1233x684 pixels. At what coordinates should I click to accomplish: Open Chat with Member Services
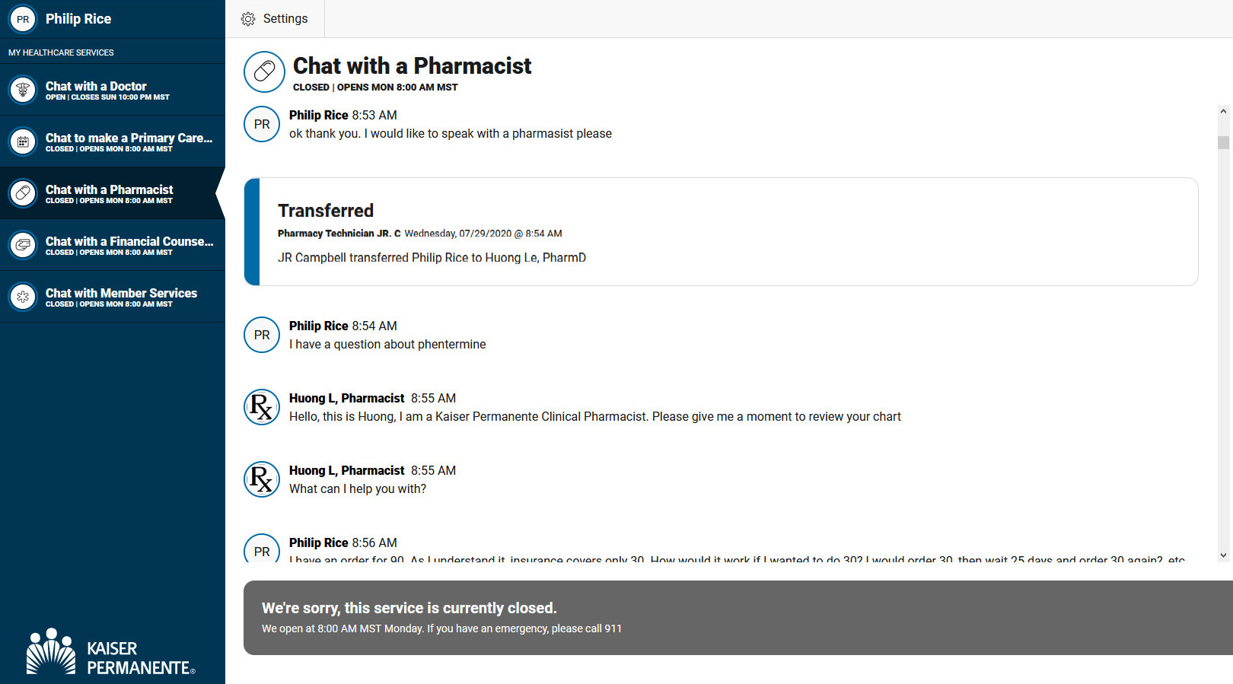coord(113,297)
